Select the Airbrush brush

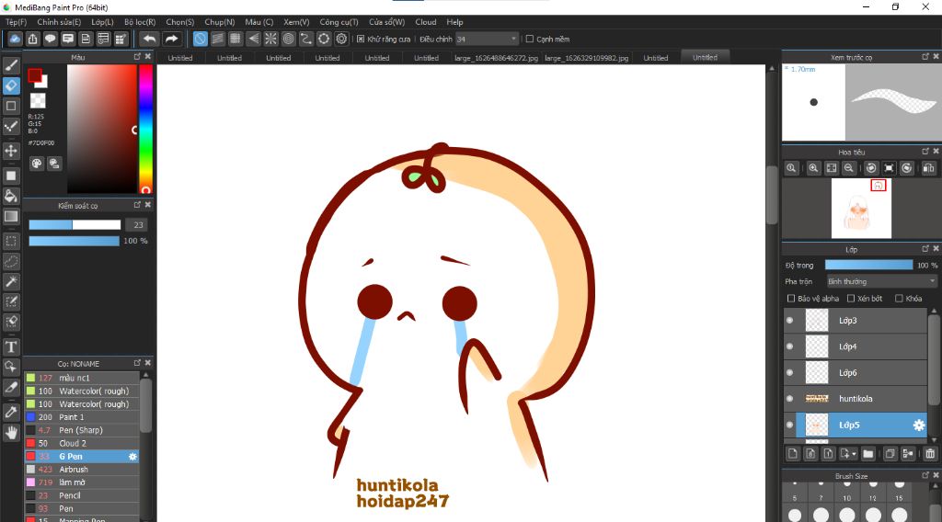(x=82, y=470)
